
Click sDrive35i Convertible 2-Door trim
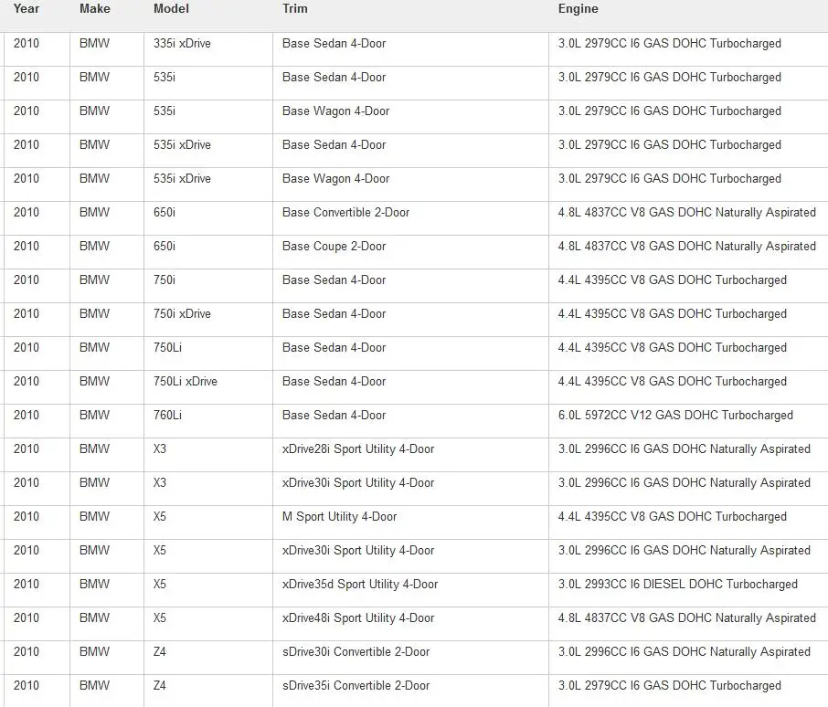click(x=356, y=685)
